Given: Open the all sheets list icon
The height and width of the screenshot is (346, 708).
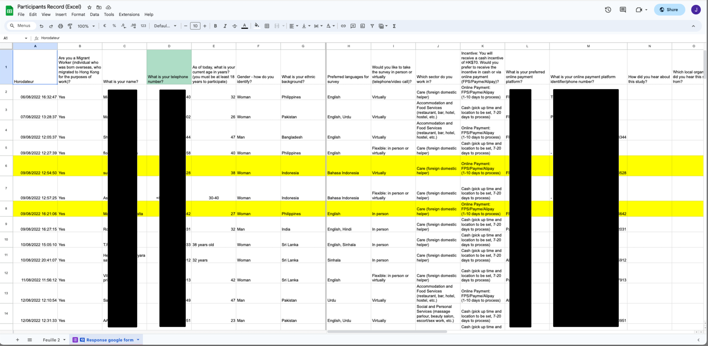Looking at the screenshot, I should (30, 340).
